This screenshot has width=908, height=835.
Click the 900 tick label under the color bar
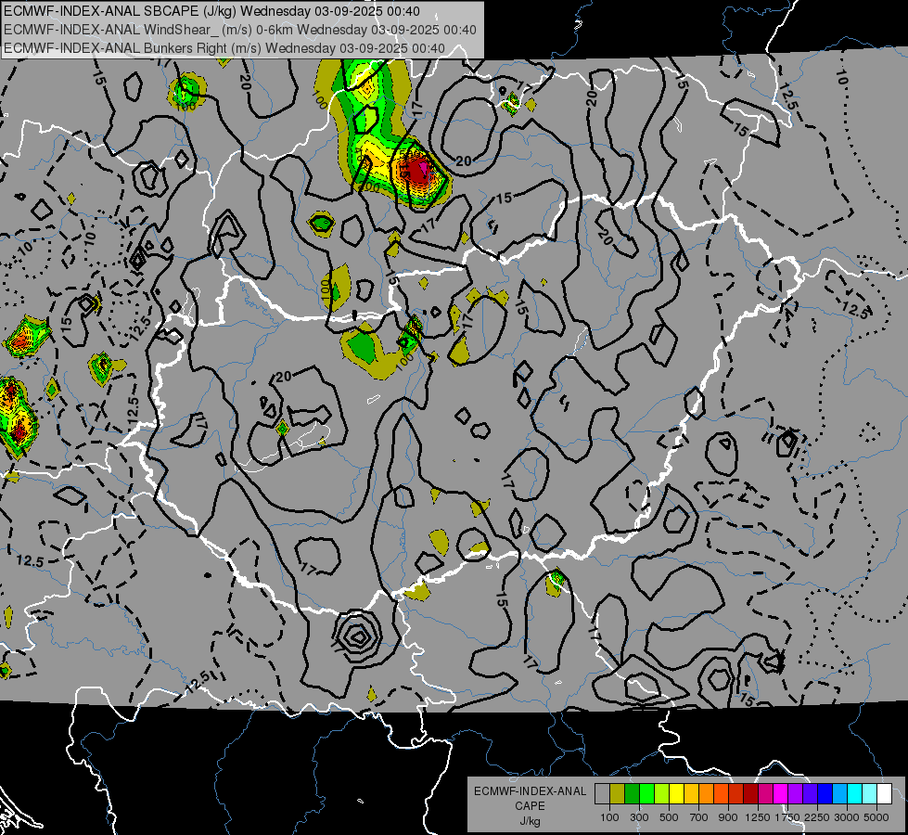click(x=728, y=817)
